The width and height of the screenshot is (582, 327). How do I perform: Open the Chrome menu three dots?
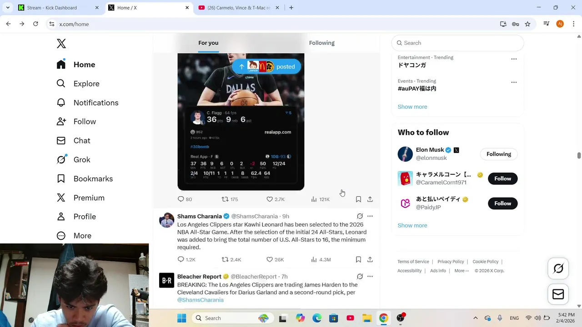pos(573,24)
